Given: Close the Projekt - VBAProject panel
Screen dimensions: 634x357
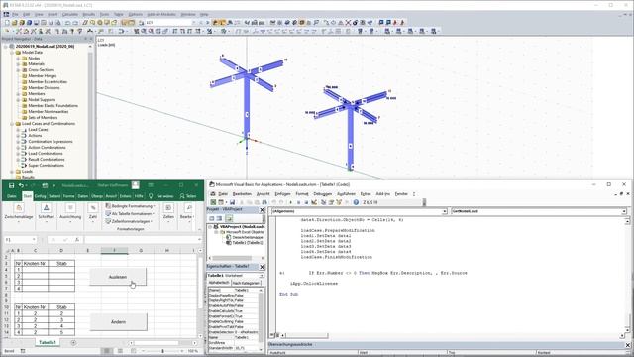Looking at the screenshot, I should pyautogui.click(x=262, y=210).
